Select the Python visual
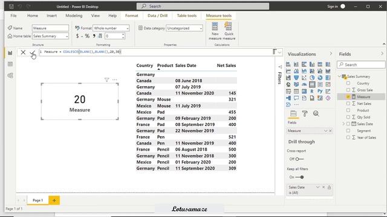The width and height of the screenshot is (387, 217). click(320, 91)
